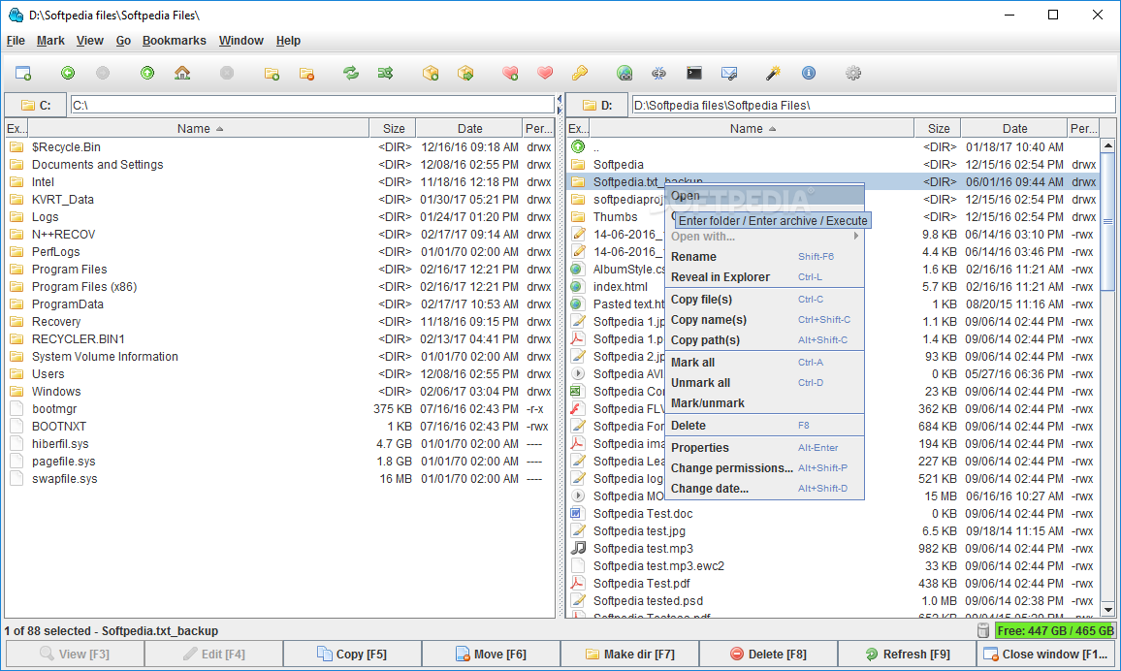The image size is (1121, 671).
Task: Open a new window using the toolbar icon
Action: click(23, 73)
